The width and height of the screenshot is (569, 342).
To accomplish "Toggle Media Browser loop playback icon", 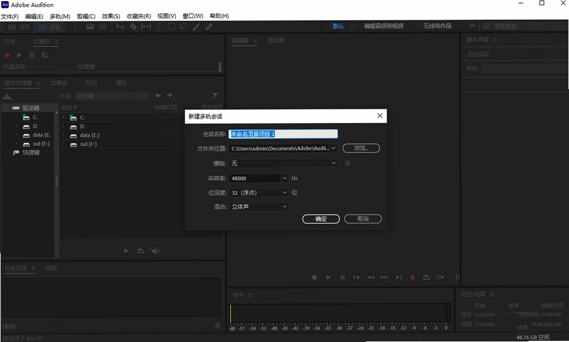I will point(141,251).
